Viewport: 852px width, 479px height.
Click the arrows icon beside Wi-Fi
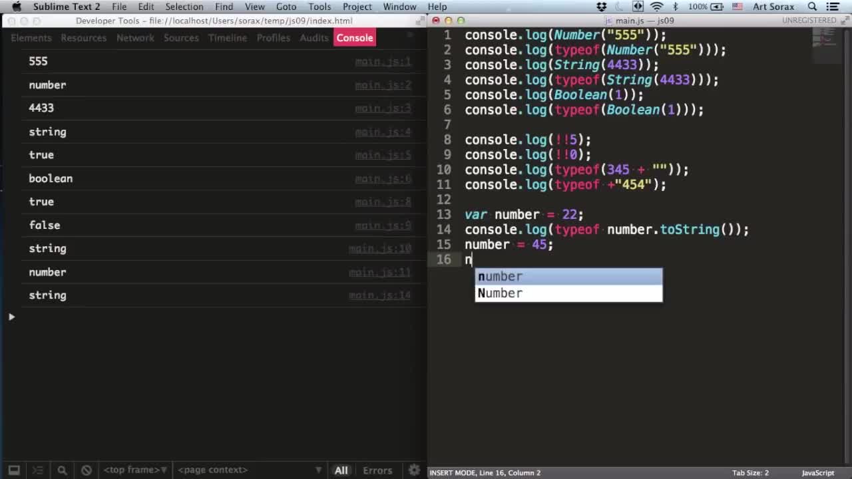click(638, 7)
